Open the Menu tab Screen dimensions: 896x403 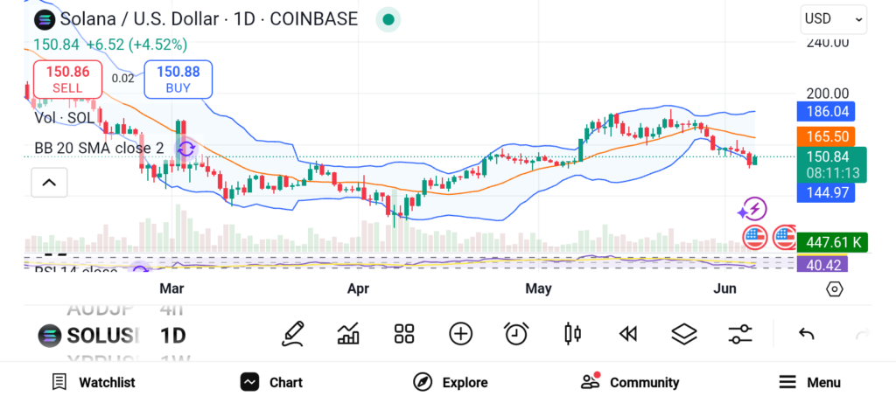coord(809,382)
